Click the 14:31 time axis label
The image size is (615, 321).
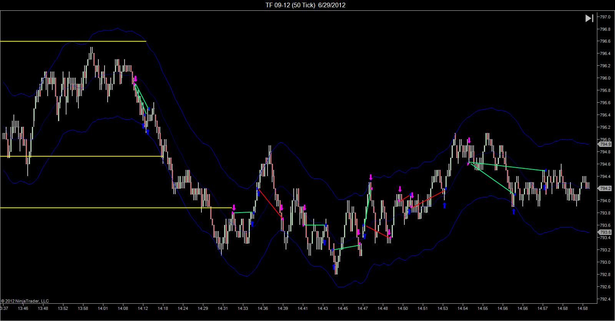223,308
